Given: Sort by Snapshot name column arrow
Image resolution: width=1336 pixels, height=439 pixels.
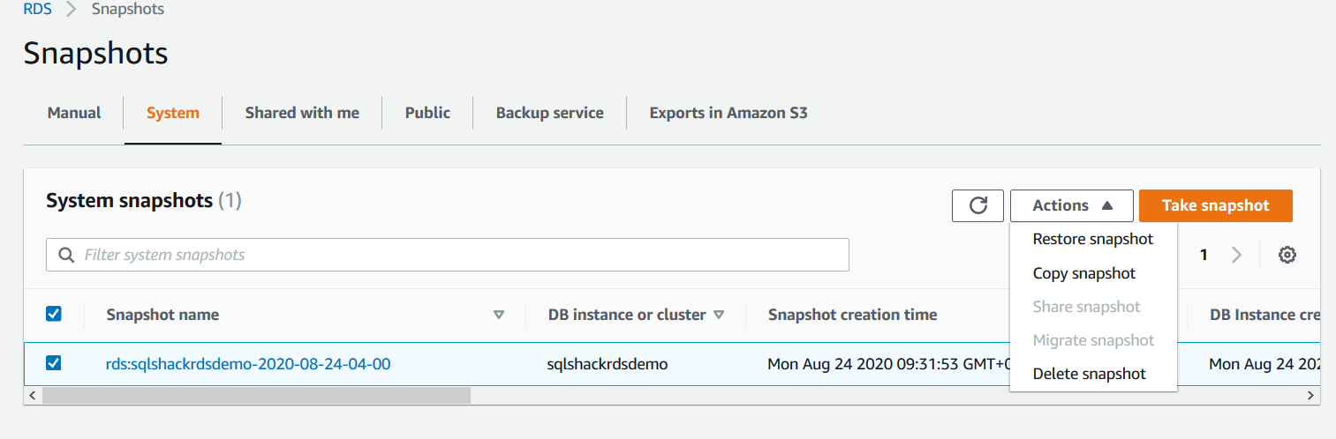Looking at the screenshot, I should click(499, 315).
